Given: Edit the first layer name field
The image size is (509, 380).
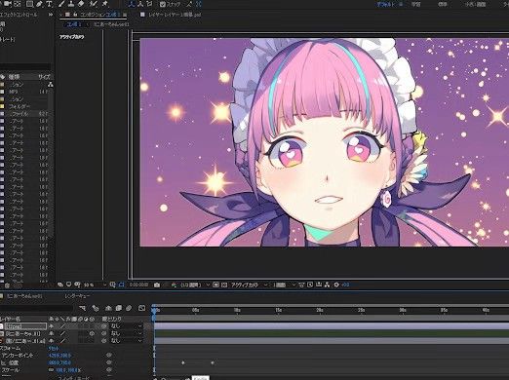Looking at the screenshot, I should click(25, 326).
